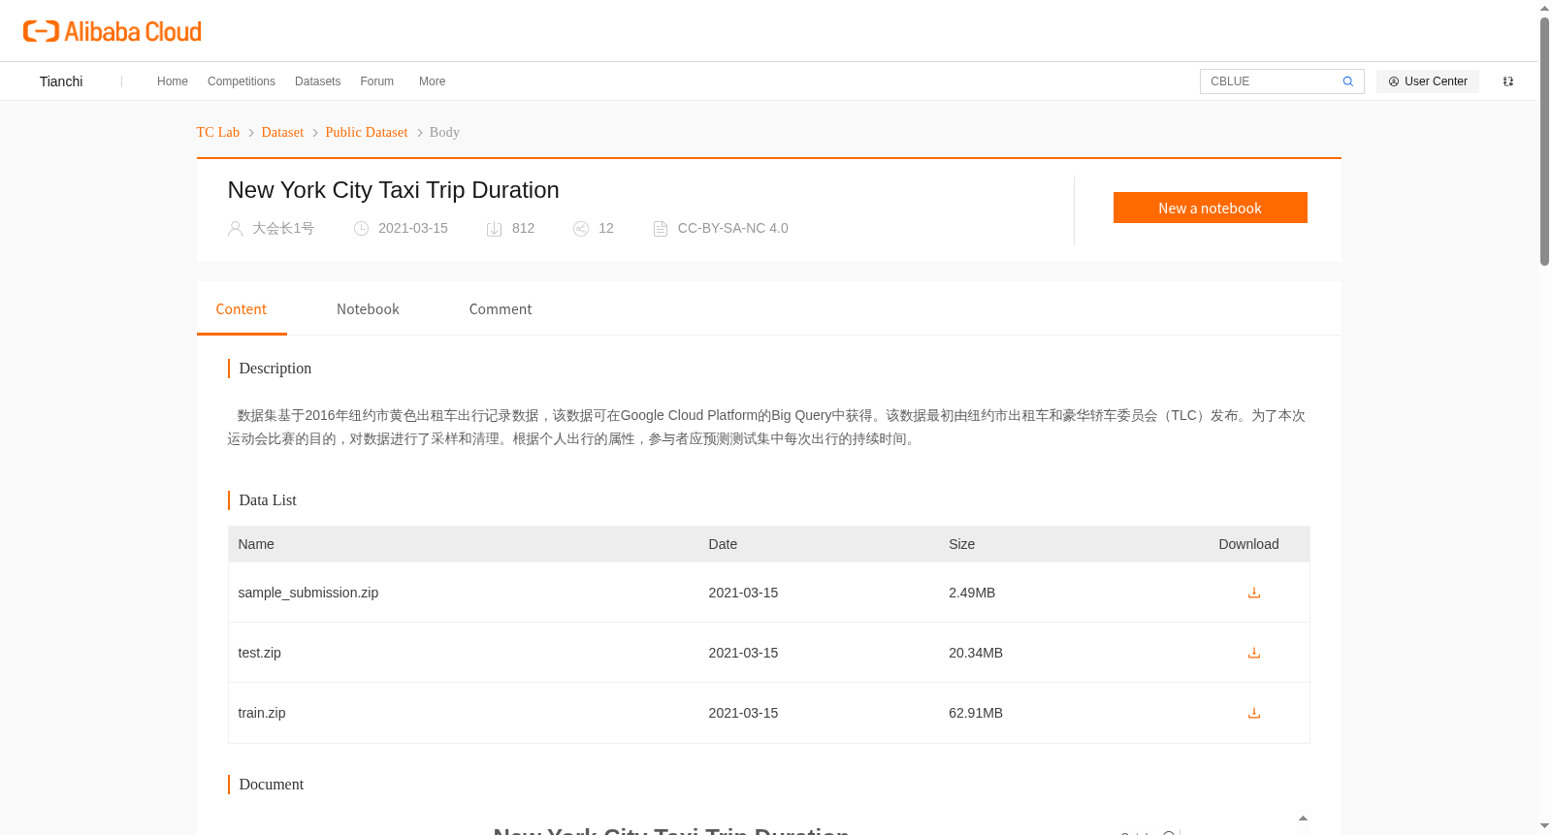The image size is (1552, 835).
Task: Click the scrollbar up arrow
Action: pos(1544,8)
